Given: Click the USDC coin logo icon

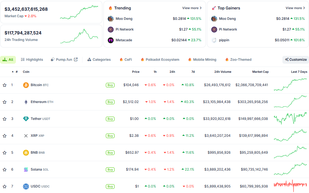Looking at the screenshot, I should (26, 187).
